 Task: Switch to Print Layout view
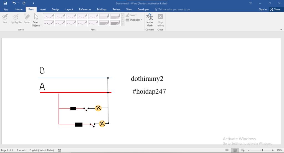click(235, 150)
